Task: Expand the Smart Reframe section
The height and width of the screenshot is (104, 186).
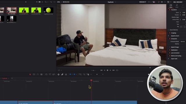Action: click(174, 30)
